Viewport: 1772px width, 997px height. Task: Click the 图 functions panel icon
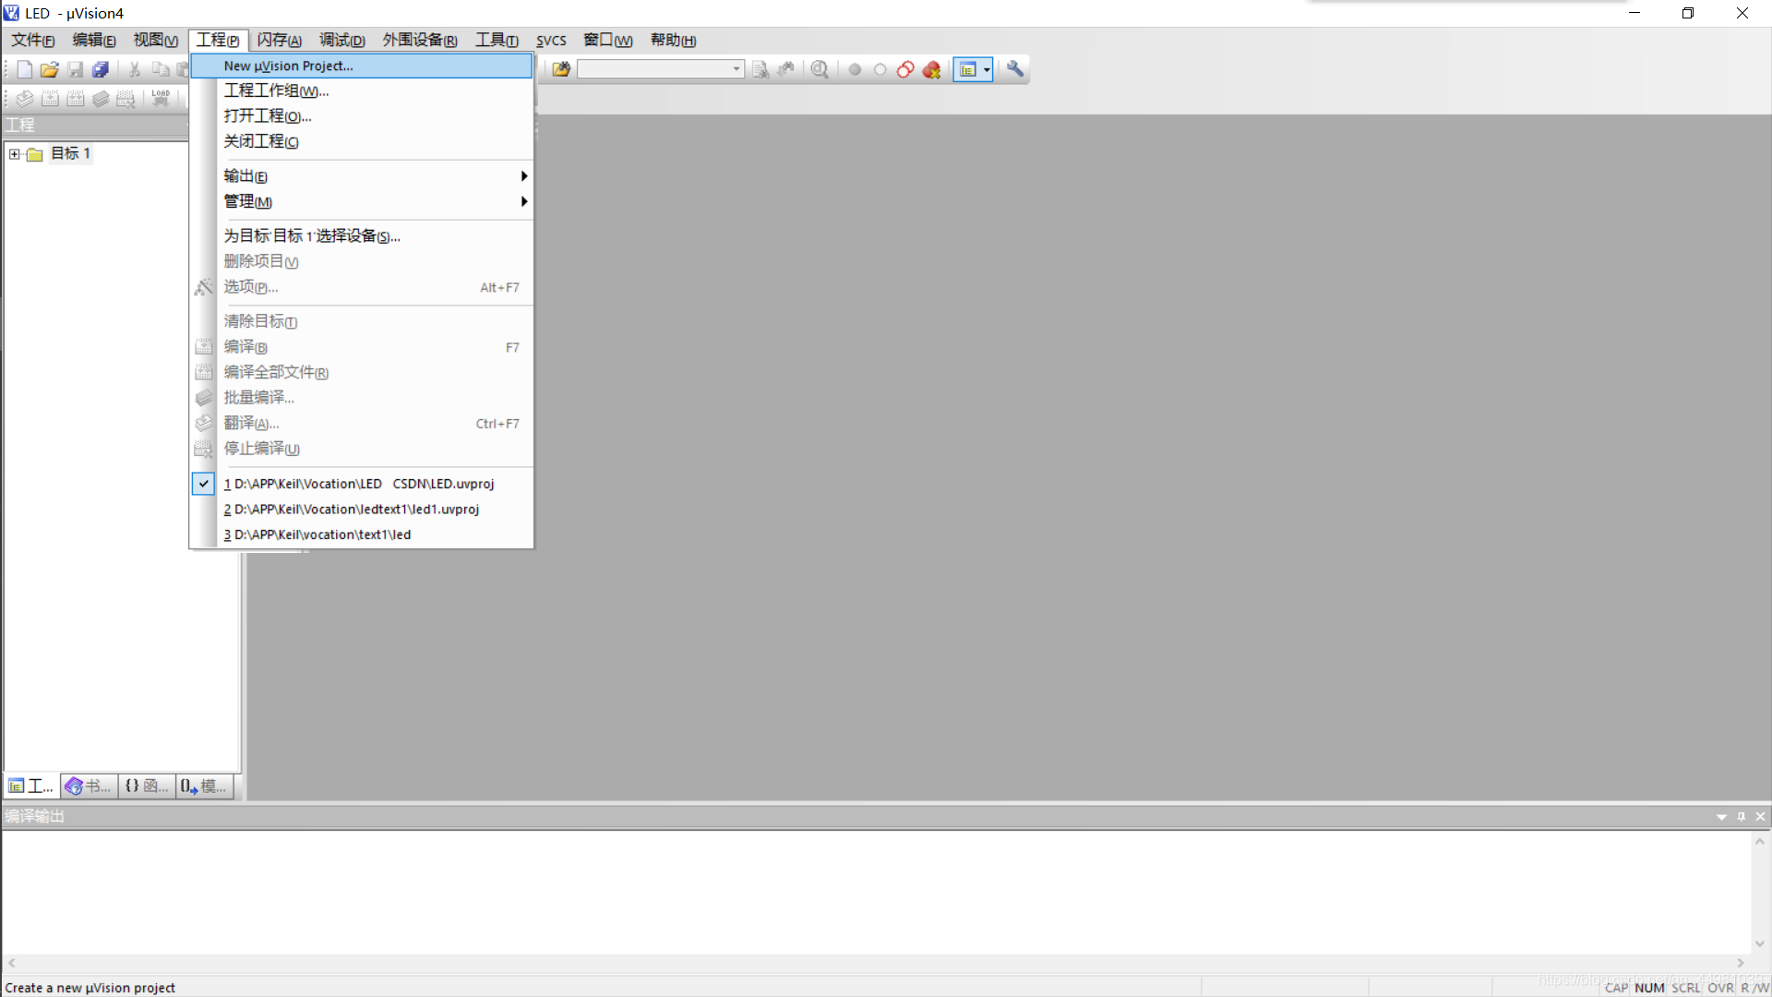pos(144,786)
